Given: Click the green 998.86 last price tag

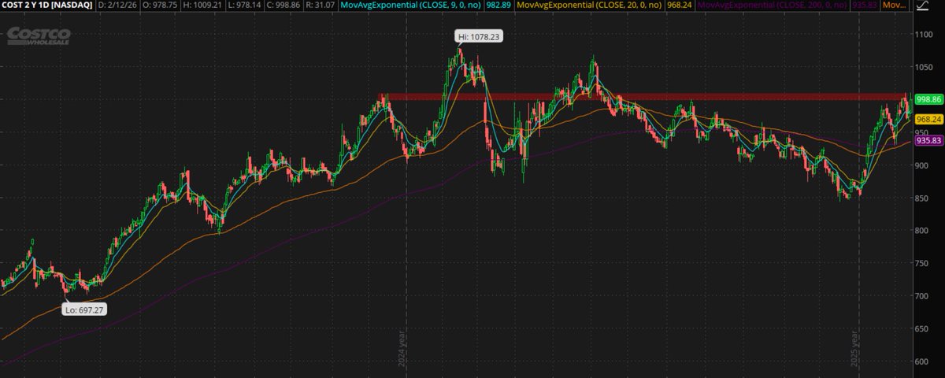Looking at the screenshot, I should click(930, 99).
